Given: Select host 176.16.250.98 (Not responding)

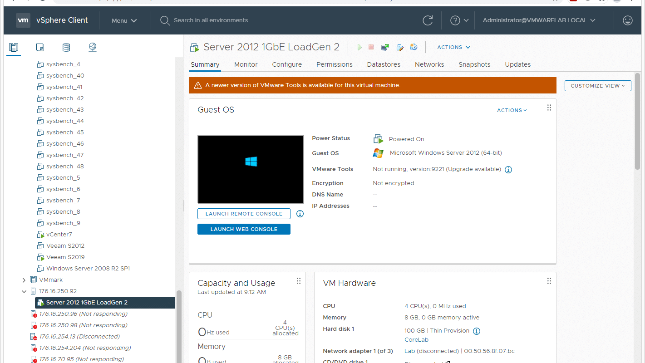Looking at the screenshot, I should pyautogui.click(x=83, y=325).
